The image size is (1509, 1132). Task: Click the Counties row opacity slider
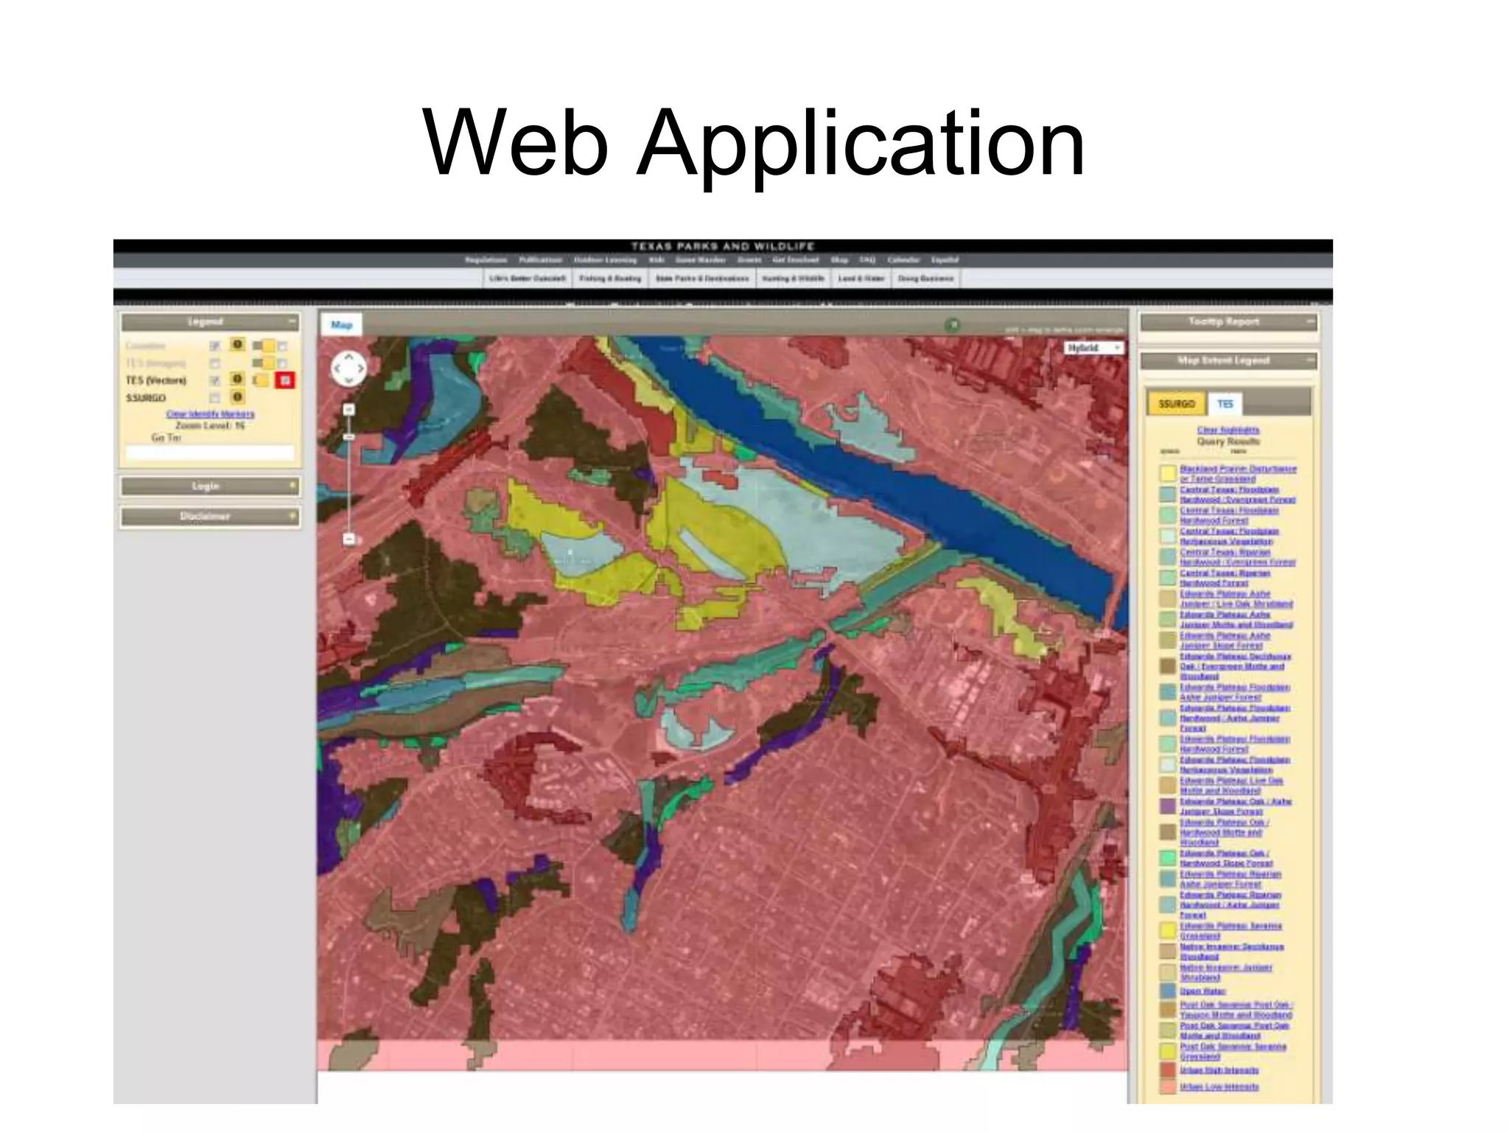point(264,346)
